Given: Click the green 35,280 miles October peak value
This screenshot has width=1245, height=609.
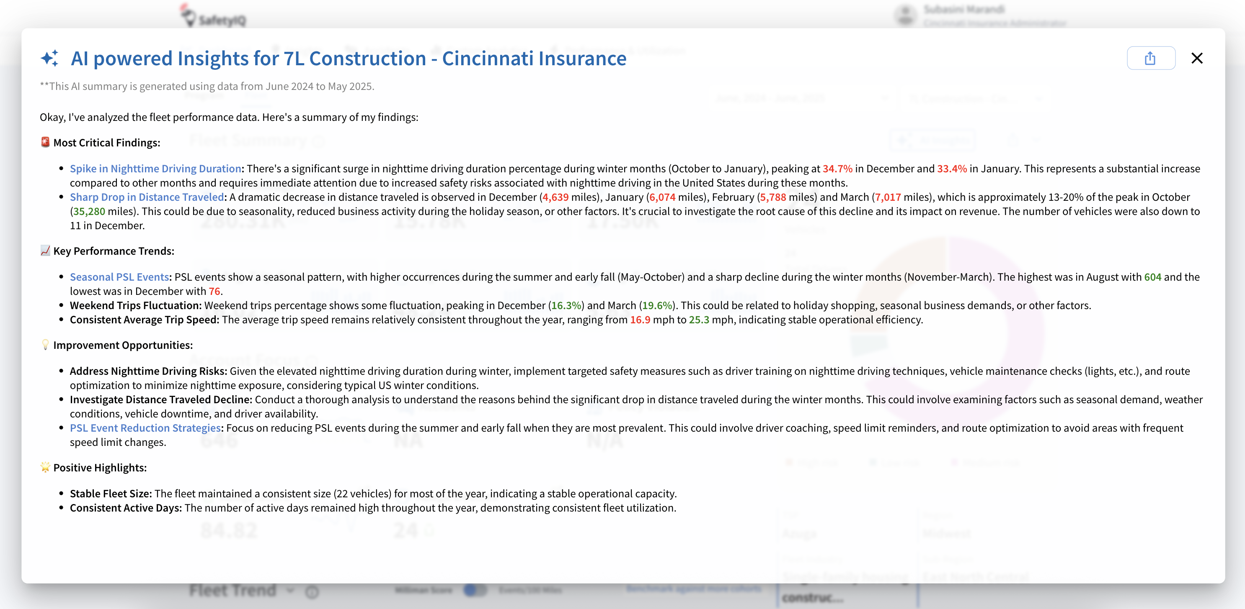Looking at the screenshot, I should pos(89,211).
